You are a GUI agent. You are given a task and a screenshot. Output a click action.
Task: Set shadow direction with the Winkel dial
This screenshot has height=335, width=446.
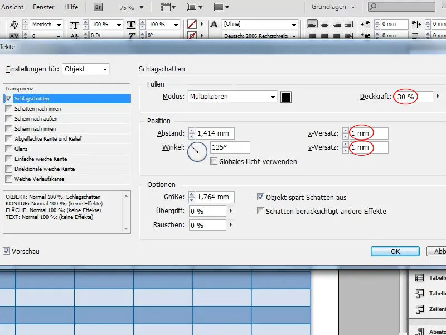pyautogui.click(x=197, y=152)
